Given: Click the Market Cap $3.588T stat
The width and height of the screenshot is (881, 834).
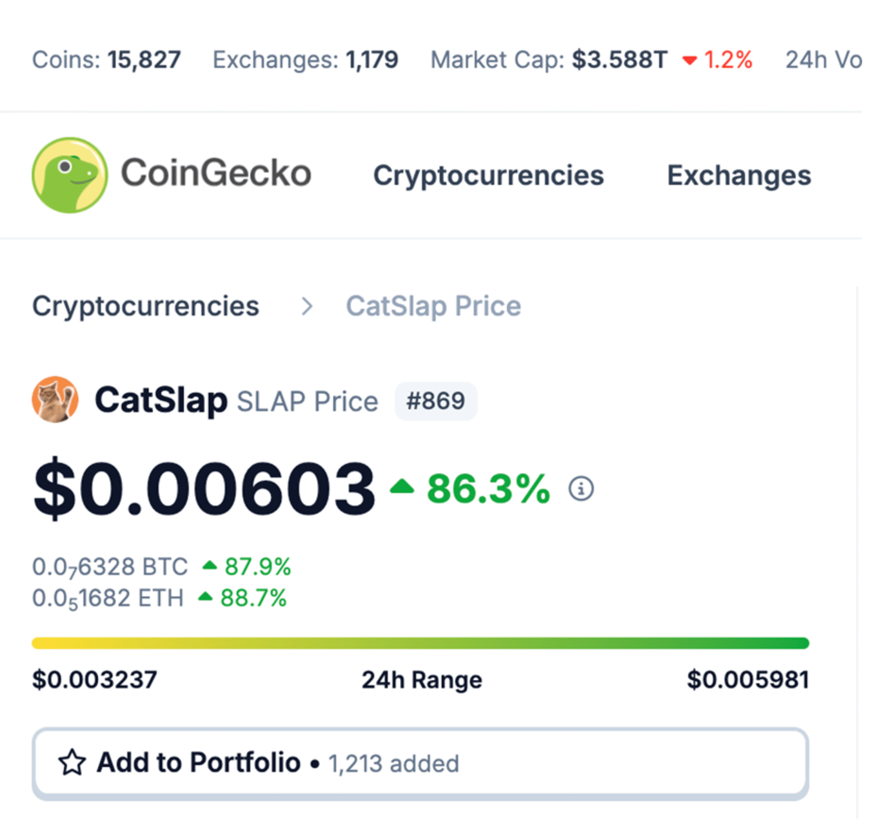Looking at the screenshot, I should click(x=549, y=60).
